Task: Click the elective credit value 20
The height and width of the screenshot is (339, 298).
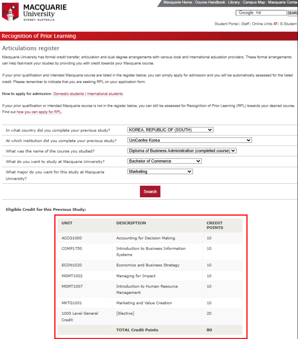Action: tap(209, 314)
